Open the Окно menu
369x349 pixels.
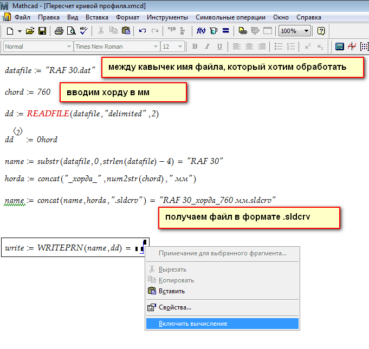click(x=281, y=17)
